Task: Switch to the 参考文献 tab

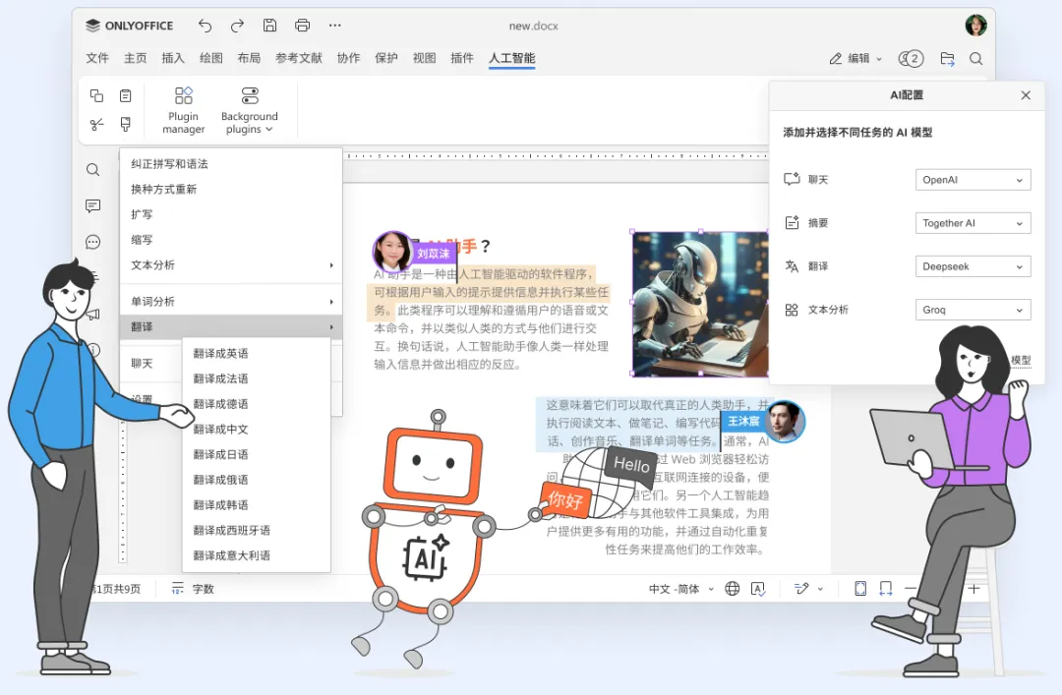Action: click(x=299, y=58)
